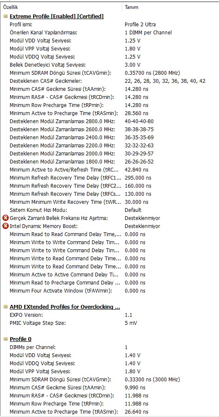Select the PMIC Voltage Step Size row
Screen dimensions: 219x417
click(x=109, y=323)
